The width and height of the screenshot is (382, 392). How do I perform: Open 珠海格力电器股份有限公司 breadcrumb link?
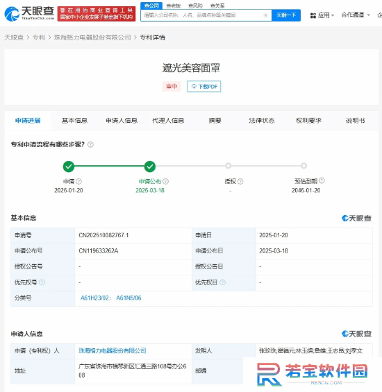92,37
